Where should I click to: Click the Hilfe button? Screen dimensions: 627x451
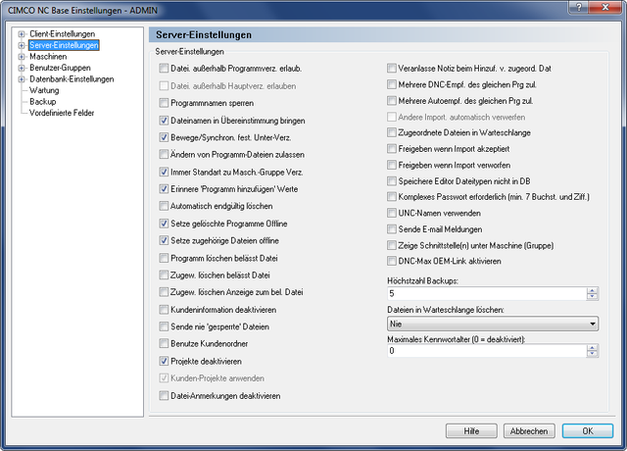tap(471, 431)
